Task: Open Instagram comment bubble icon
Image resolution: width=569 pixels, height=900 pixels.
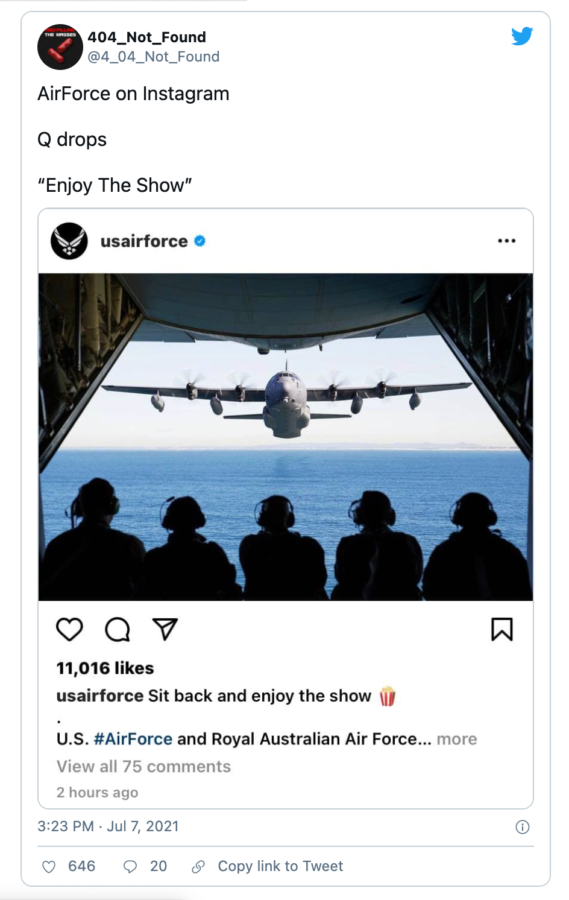Action: (117, 629)
